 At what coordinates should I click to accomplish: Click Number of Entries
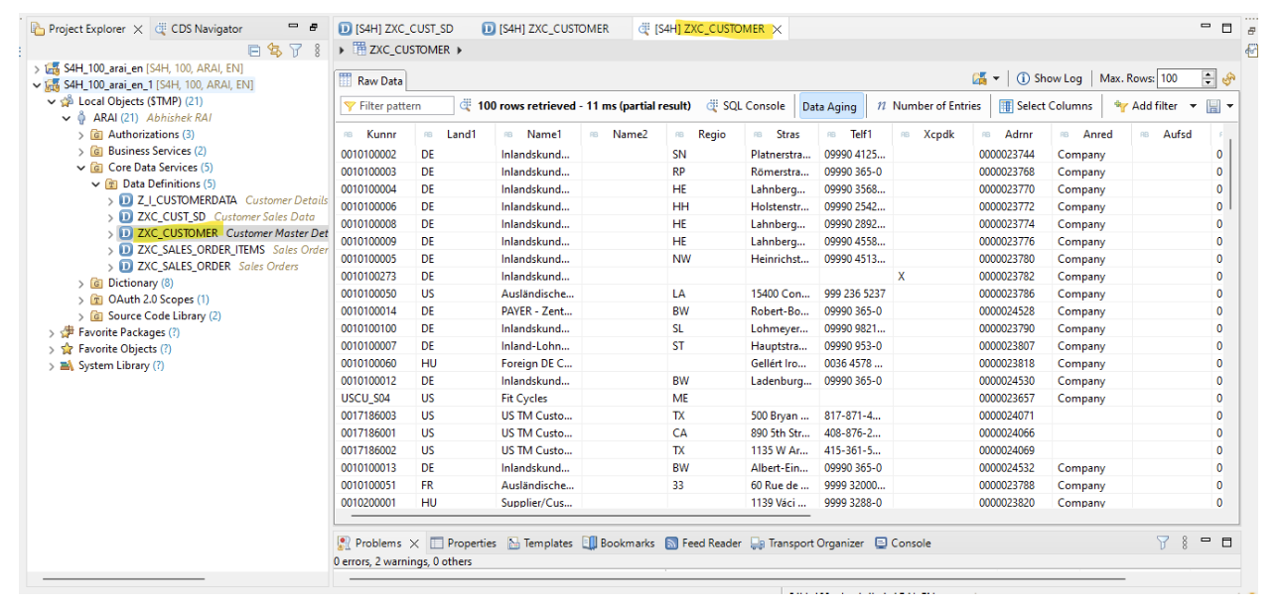click(928, 106)
